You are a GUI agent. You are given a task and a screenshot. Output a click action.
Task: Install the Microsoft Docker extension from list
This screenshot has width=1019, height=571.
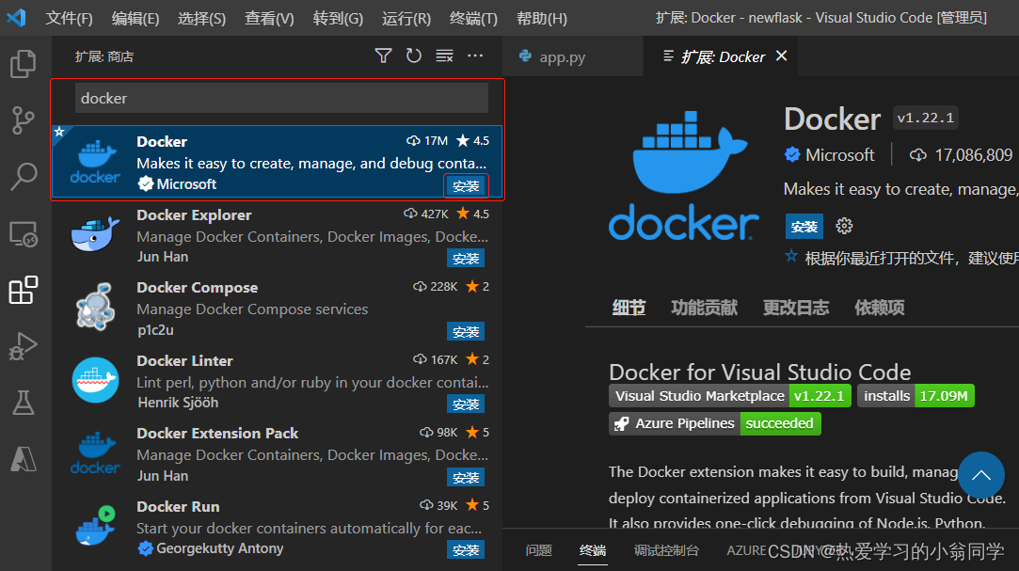point(466,185)
